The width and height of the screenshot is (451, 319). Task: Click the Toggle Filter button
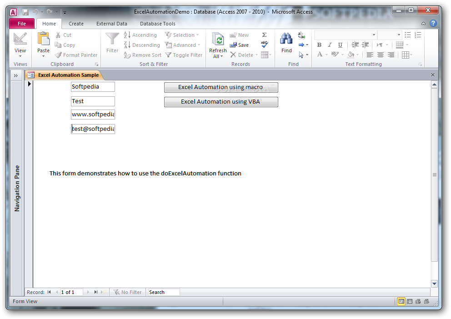184,55
